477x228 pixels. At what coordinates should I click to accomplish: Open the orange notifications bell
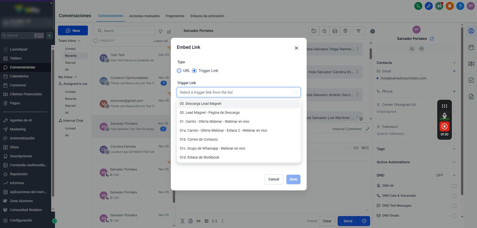(x=450, y=6)
